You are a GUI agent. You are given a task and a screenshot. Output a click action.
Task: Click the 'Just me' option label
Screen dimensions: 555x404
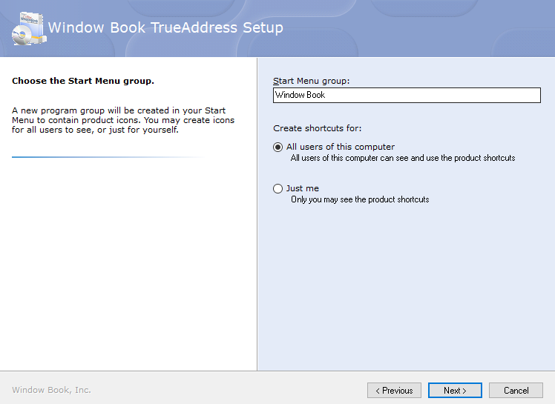(x=303, y=188)
